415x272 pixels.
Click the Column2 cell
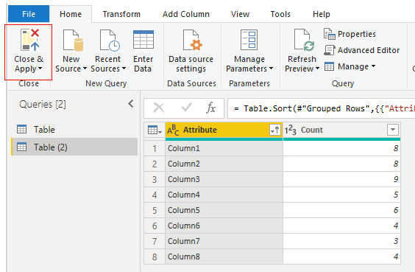[224, 164]
